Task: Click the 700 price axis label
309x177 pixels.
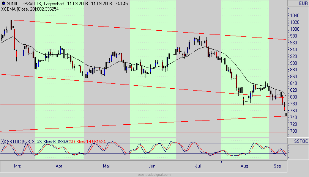Action: [293, 131]
